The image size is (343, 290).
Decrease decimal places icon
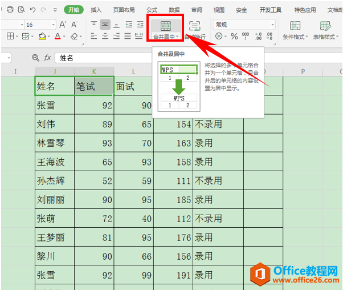tap(269, 36)
